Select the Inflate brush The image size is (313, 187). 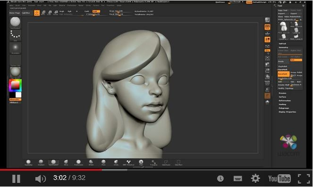pos(116,163)
